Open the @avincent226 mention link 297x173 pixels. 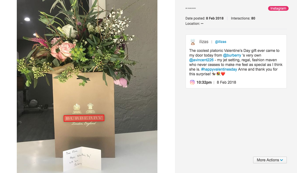[x=201, y=60]
